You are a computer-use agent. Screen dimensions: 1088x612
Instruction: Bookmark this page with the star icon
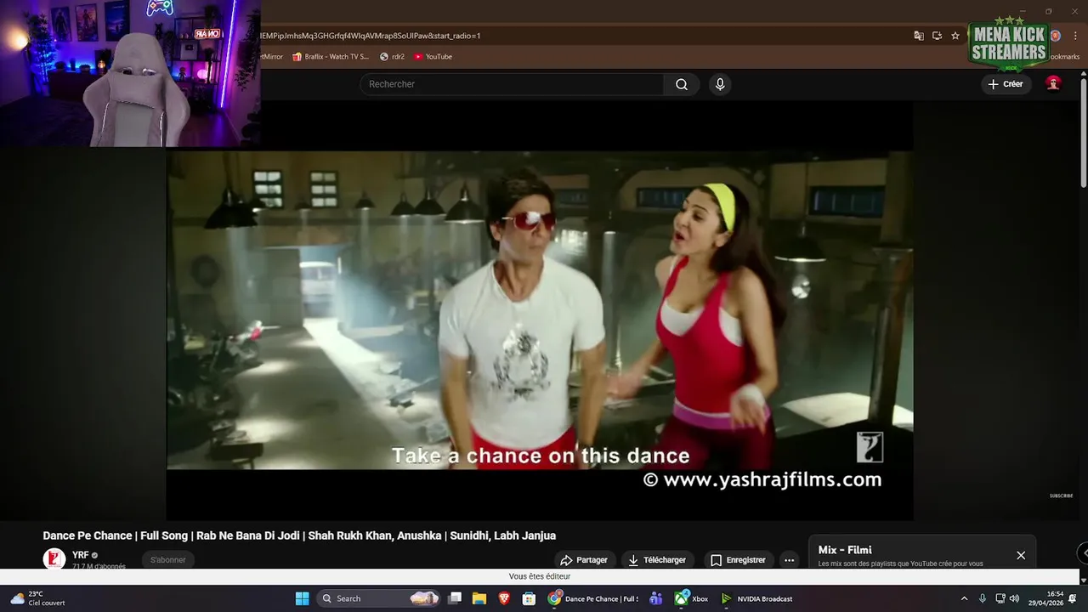point(955,36)
